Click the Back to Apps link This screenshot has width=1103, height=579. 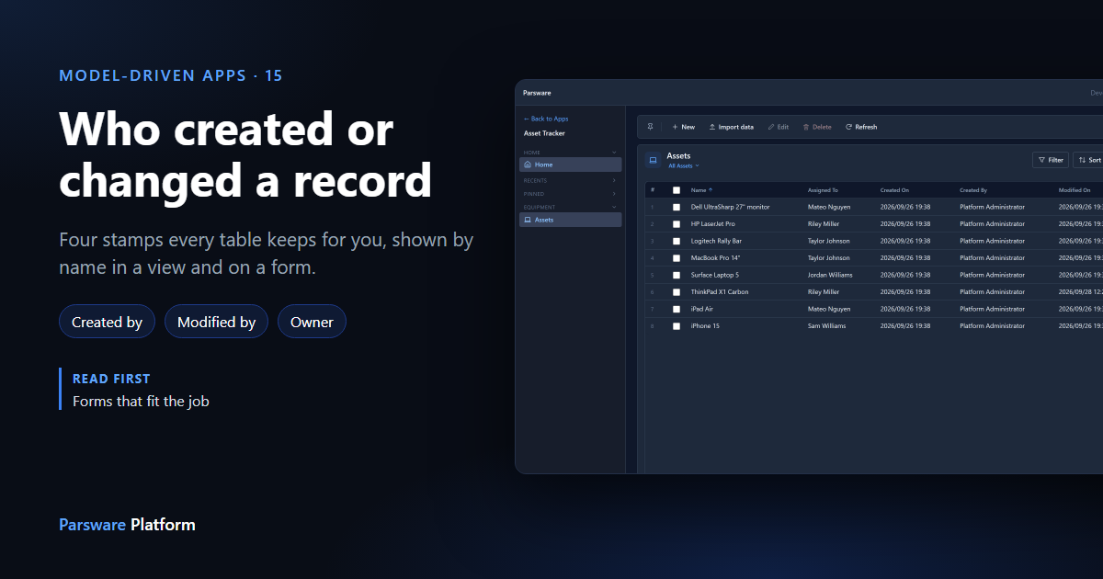546,119
